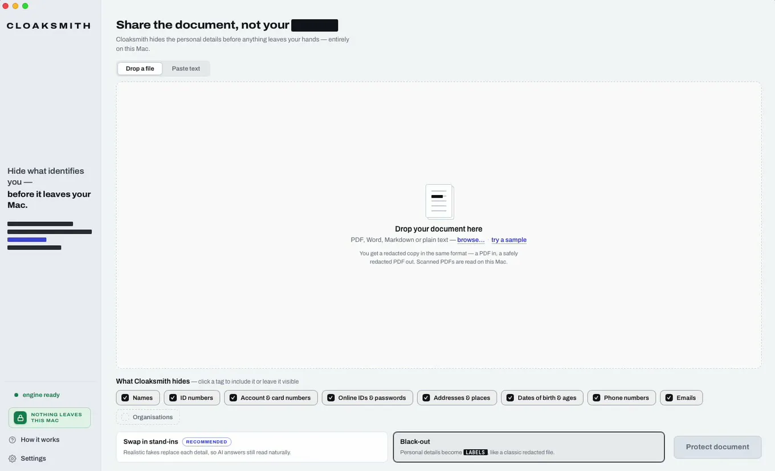775x471 pixels.
Task: Choose the Swap in stand-ins mode
Action: 252,447
